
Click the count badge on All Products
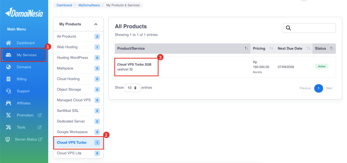coord(97,37)
